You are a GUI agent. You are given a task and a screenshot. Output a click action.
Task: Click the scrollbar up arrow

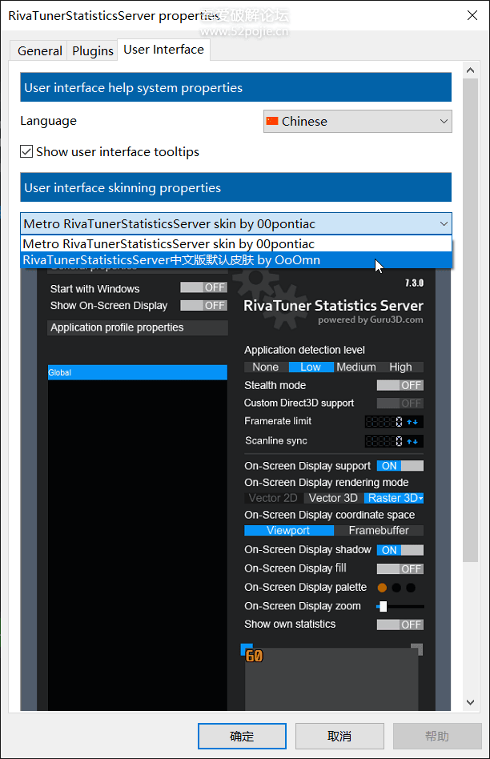coord(470,70)
